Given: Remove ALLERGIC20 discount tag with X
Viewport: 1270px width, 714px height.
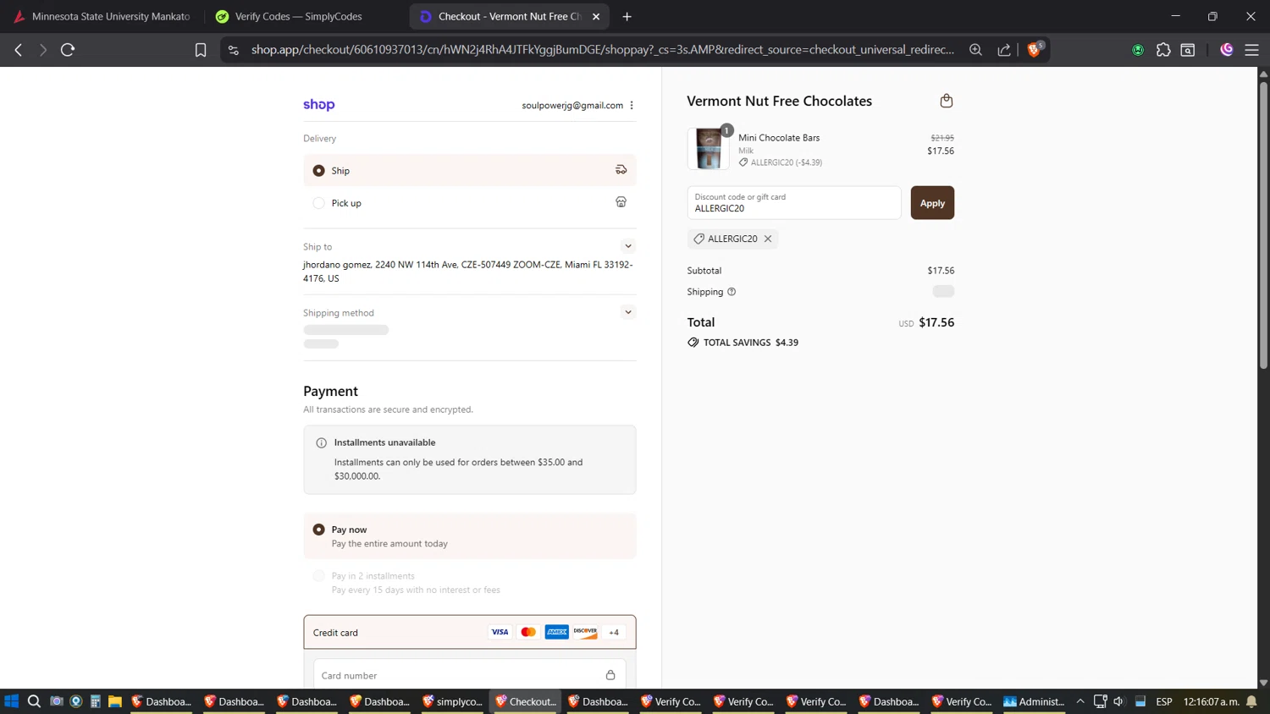Looking at the screenshot, I should coord(768,239).
